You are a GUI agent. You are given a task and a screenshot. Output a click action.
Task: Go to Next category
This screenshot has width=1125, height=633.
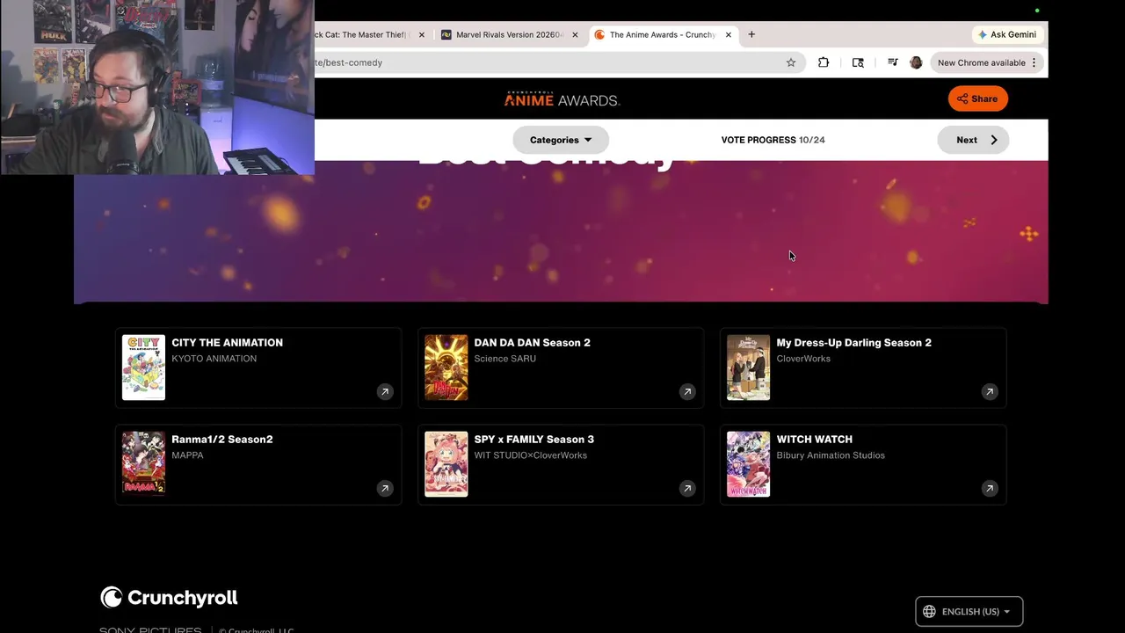(973, 140)
